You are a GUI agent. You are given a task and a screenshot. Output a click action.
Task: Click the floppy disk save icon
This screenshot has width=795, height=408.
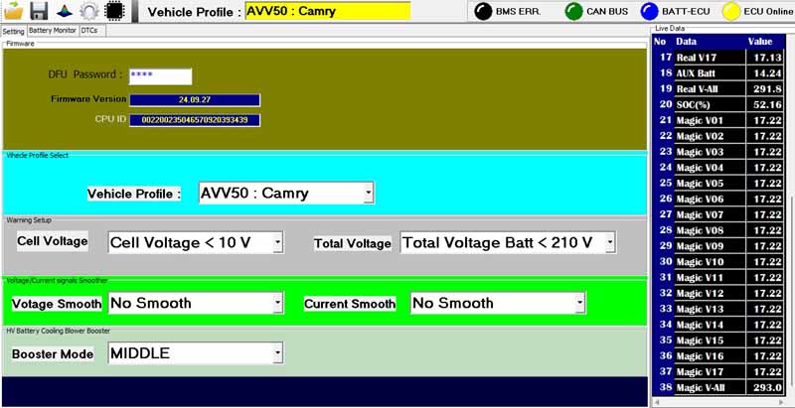pos(39,11)
